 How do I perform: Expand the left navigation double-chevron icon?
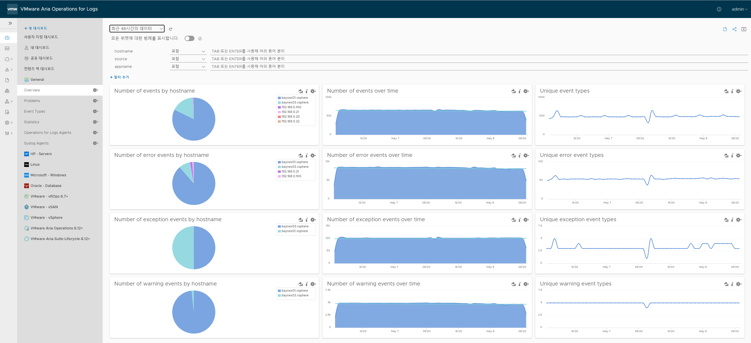coord(10,23)
